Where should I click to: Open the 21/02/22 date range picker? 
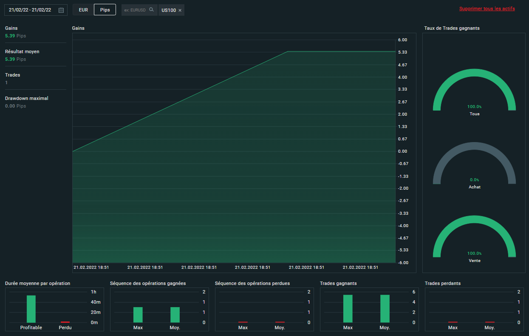(x=30, y=10)
